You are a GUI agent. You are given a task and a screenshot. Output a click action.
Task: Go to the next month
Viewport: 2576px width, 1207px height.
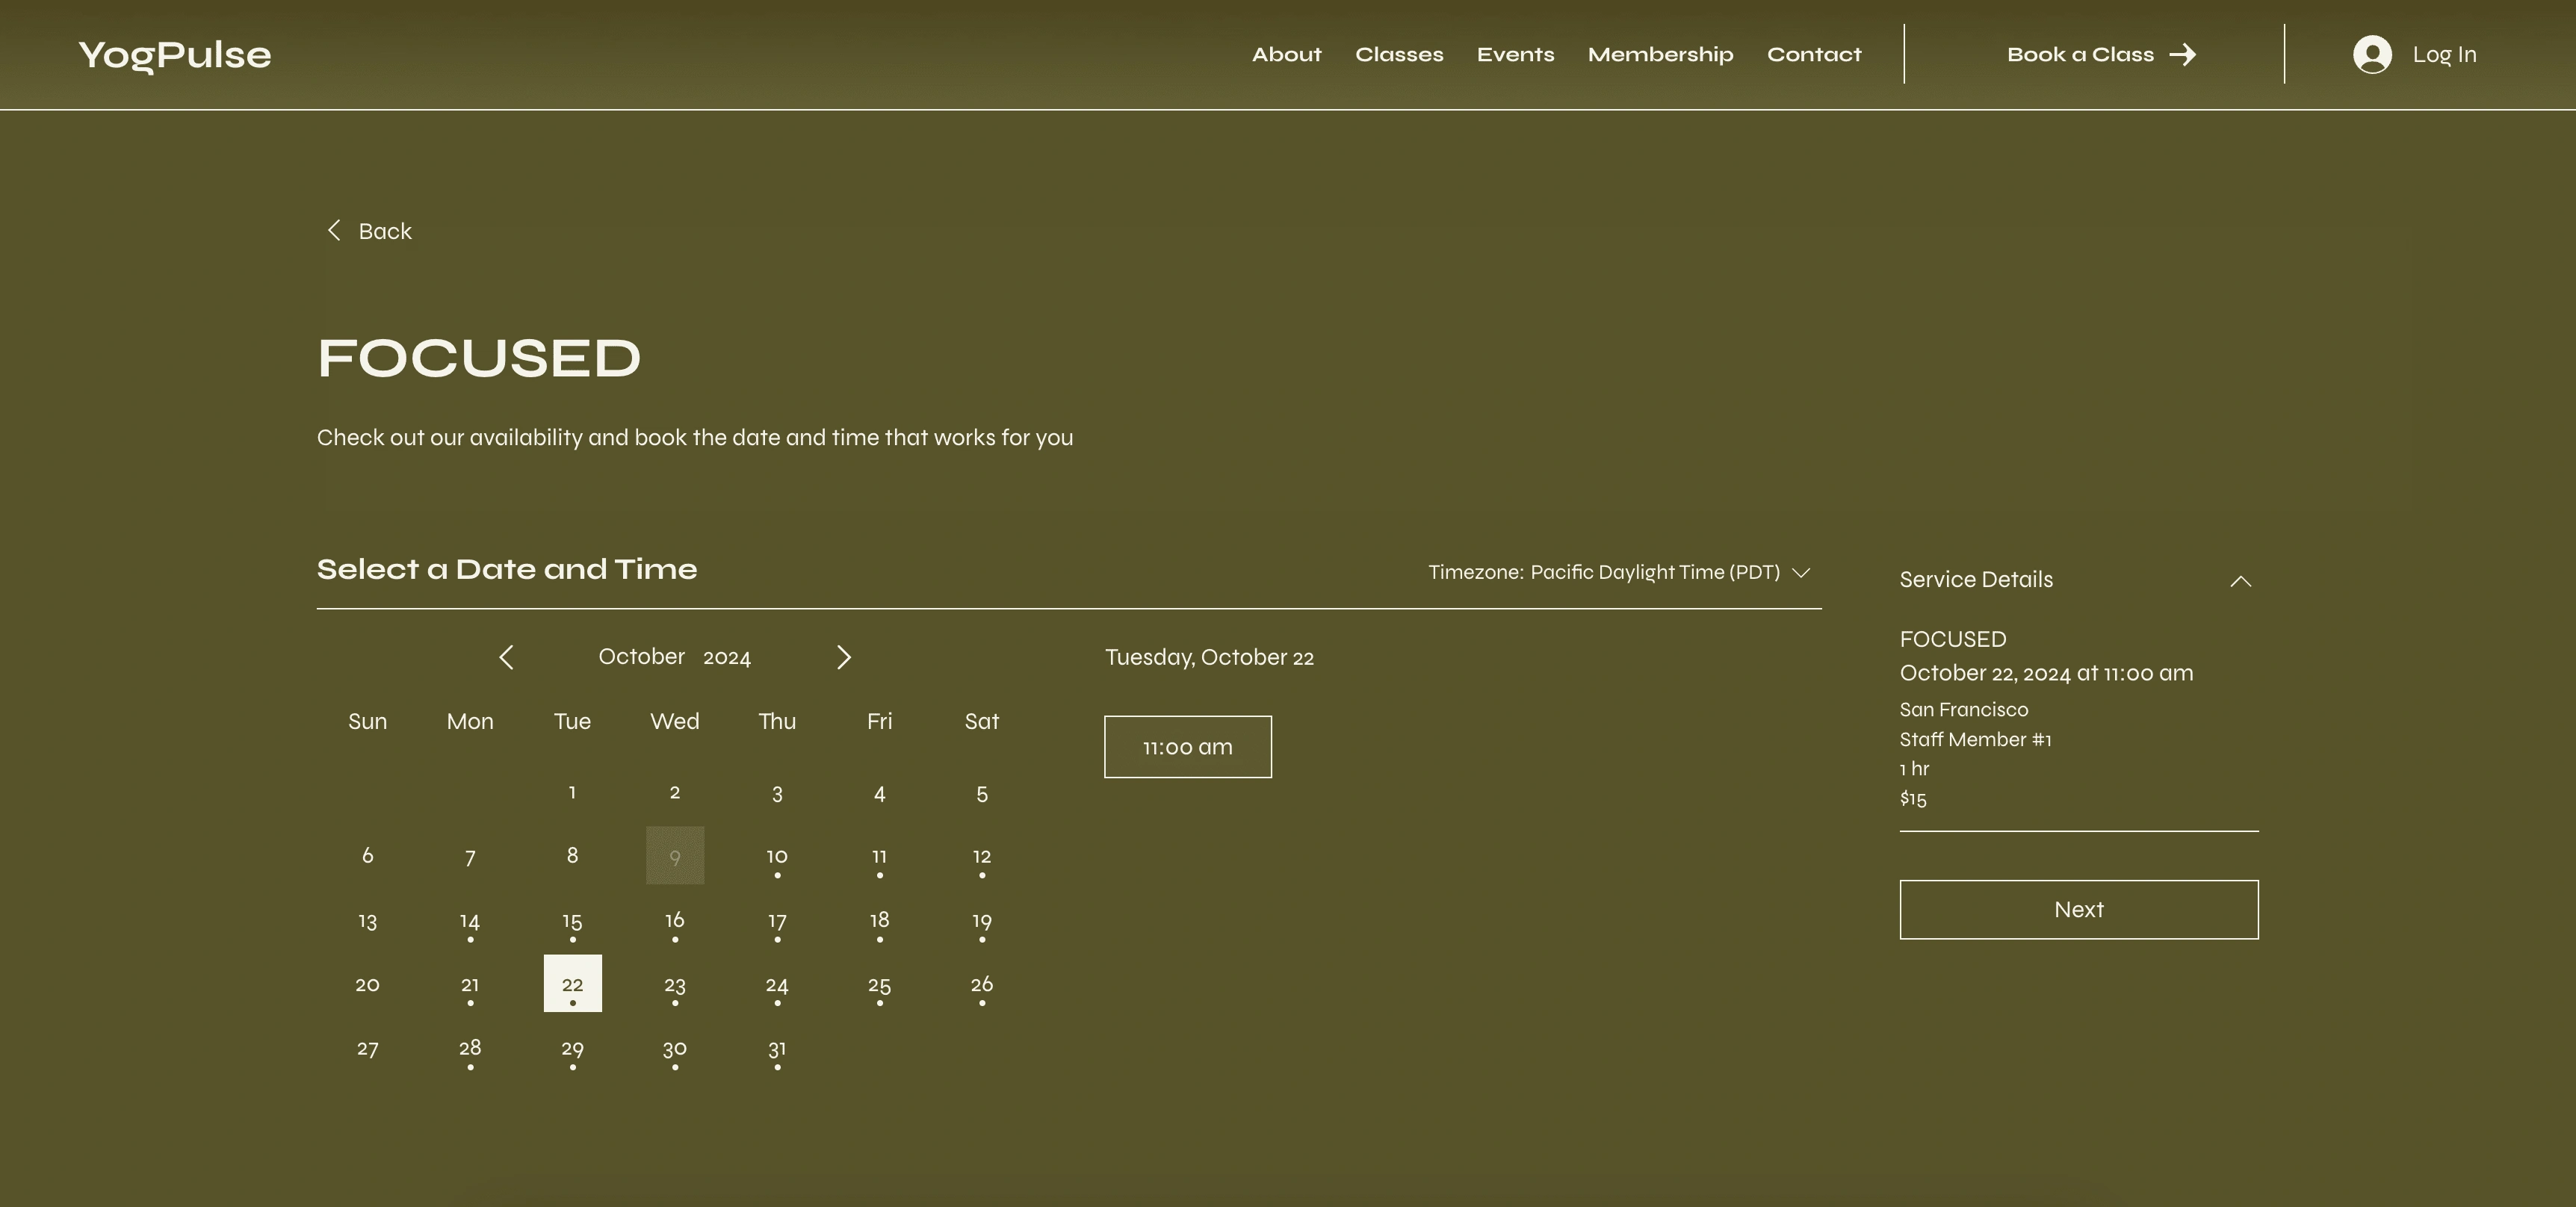pos(843,657)
